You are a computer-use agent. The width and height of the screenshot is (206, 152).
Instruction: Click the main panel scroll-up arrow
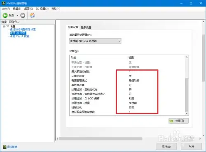click(x=204, y=22)
